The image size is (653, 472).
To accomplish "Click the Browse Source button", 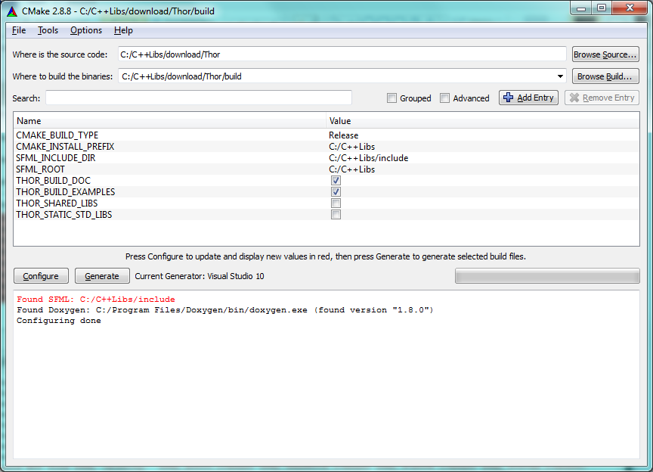I will 605,54.
